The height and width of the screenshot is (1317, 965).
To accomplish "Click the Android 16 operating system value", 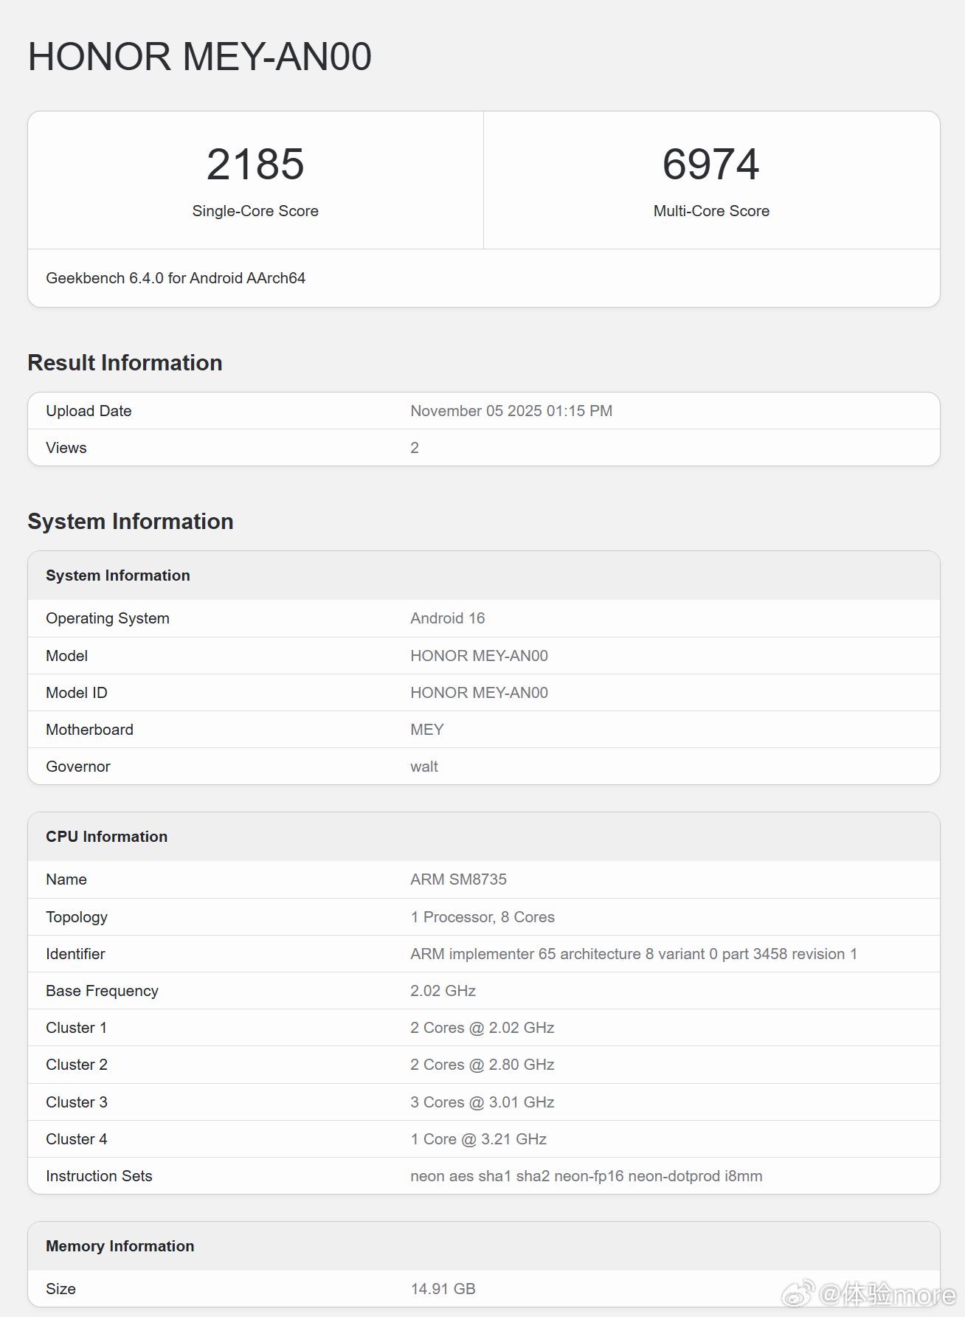I will pos(448,618).
